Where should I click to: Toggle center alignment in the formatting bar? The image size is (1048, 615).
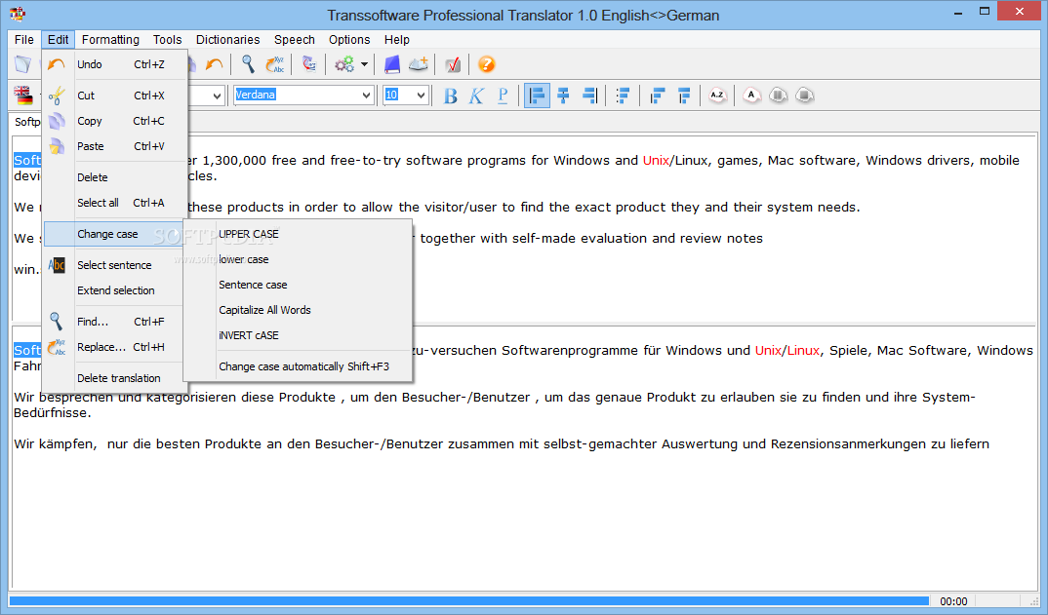(563, 96)
